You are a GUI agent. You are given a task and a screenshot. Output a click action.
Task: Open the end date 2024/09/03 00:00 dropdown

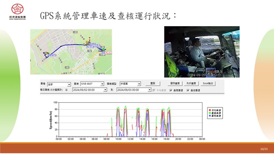click(134, 90)
